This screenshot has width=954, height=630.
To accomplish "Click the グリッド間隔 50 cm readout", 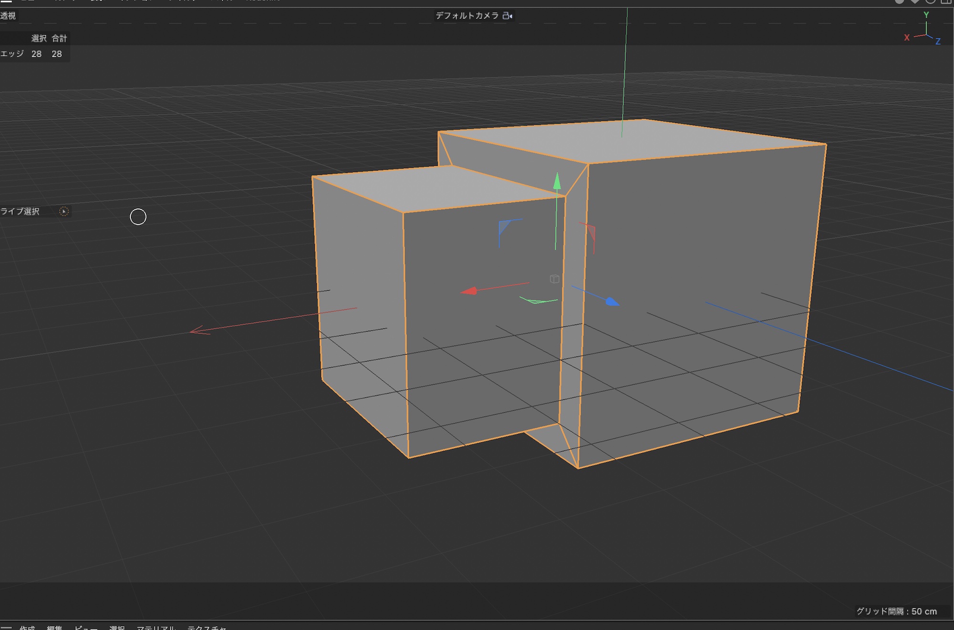I will point(896,611).
